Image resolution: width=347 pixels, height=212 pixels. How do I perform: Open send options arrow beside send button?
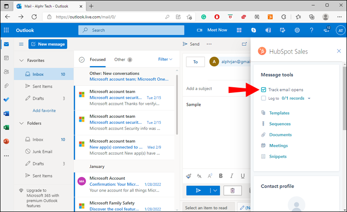(x=215, y=190)
